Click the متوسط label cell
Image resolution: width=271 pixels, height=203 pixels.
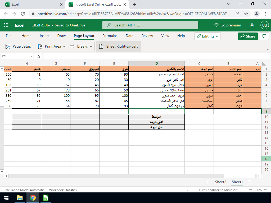[x=156, y=117]
